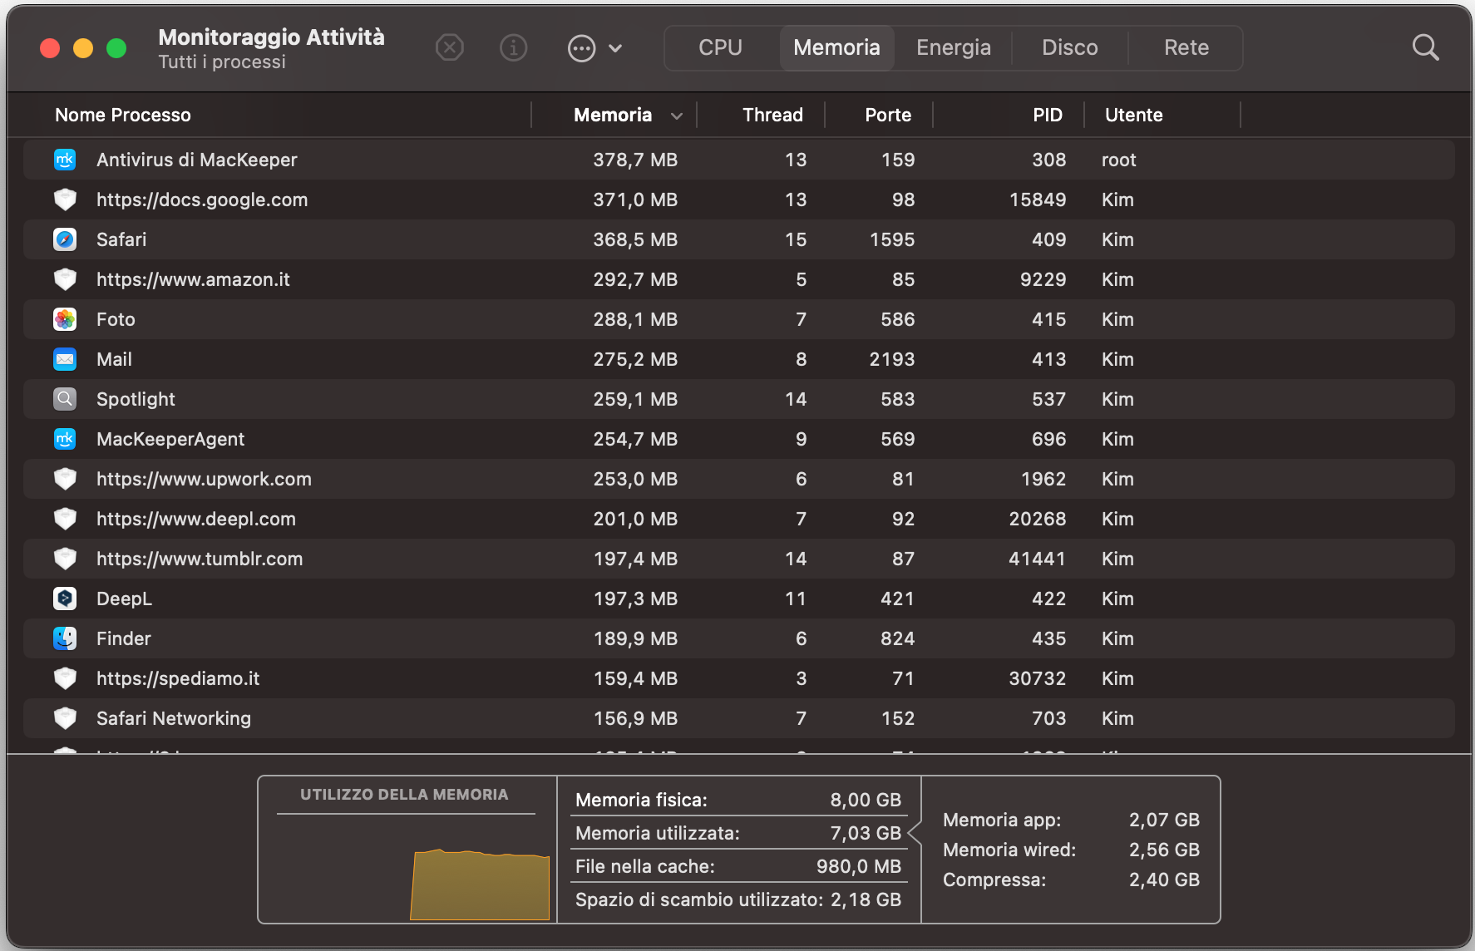Click the Safari compass icon
This screenshot has width=1475, height=951.
[x=65, y=239]
